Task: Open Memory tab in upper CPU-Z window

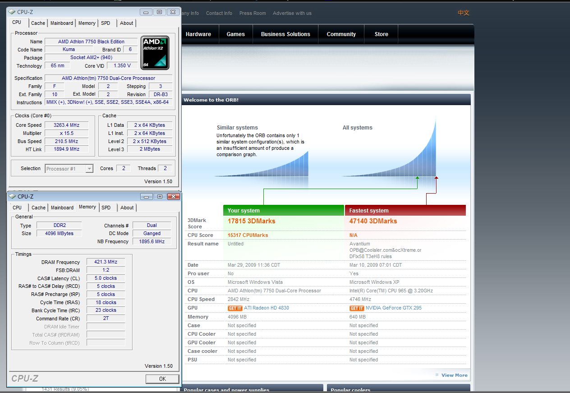Action: (87, 23)
